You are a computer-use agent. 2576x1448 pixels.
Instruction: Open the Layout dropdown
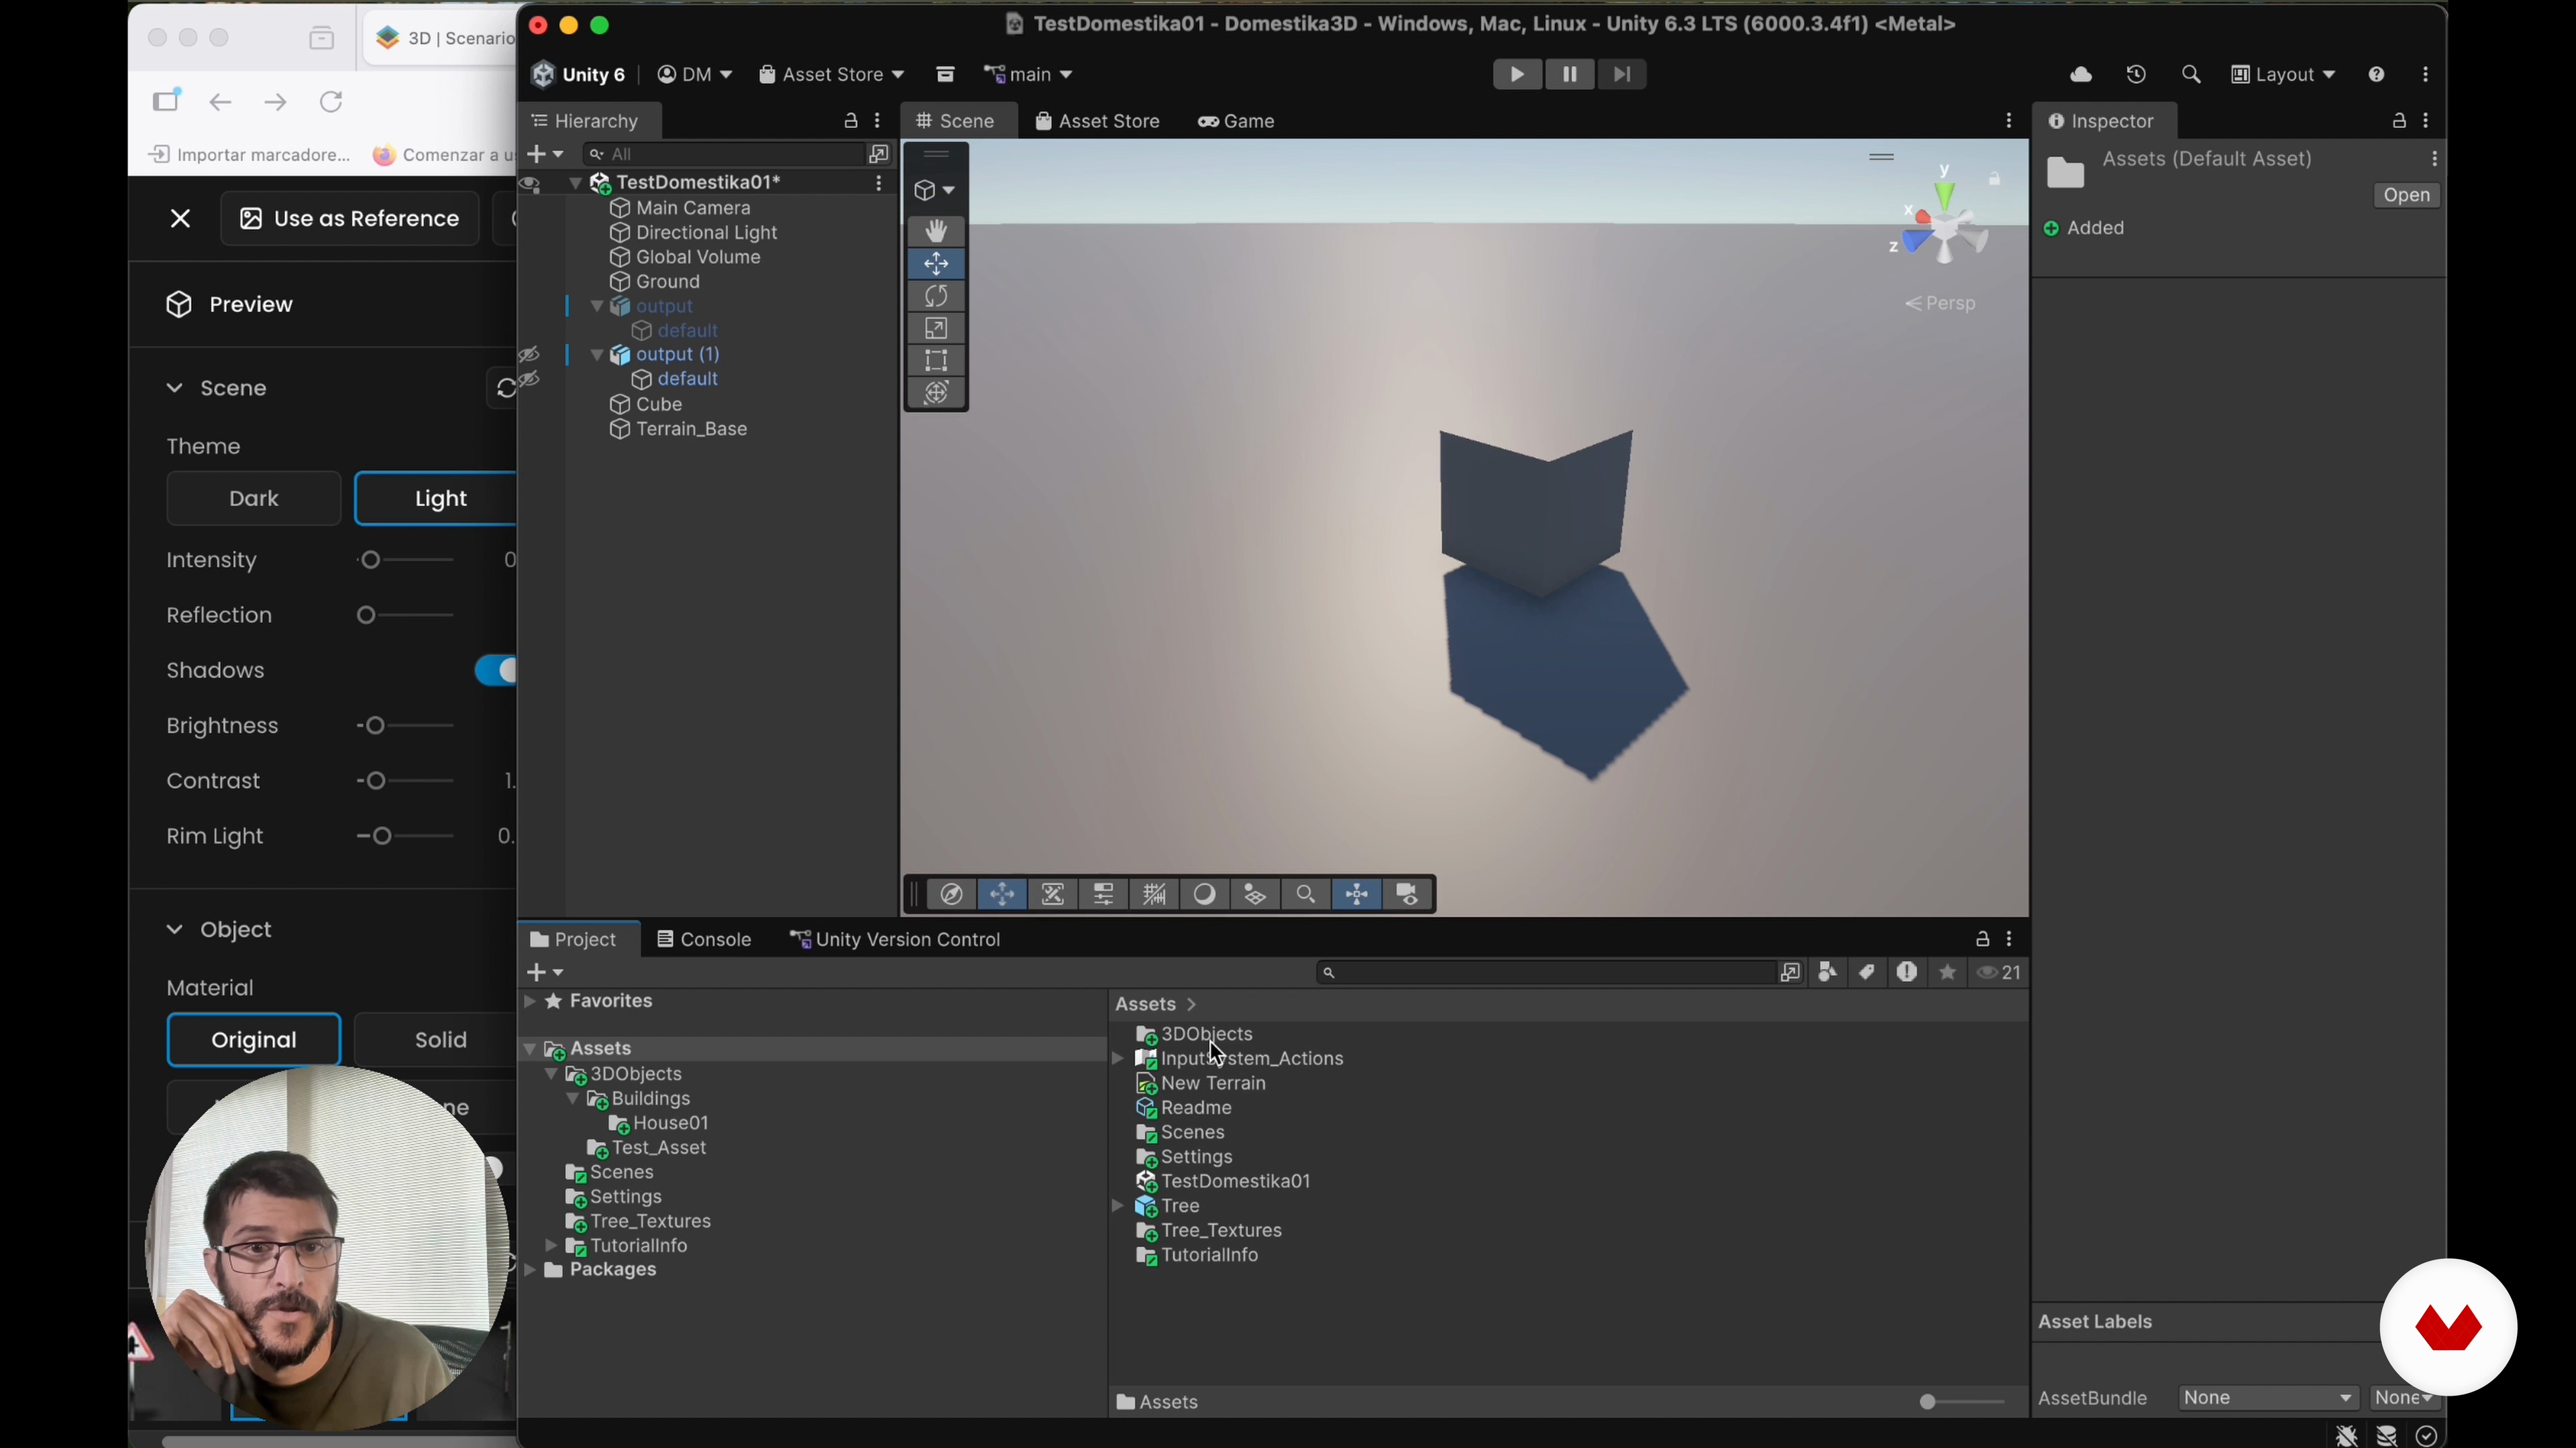[2283, 75]
